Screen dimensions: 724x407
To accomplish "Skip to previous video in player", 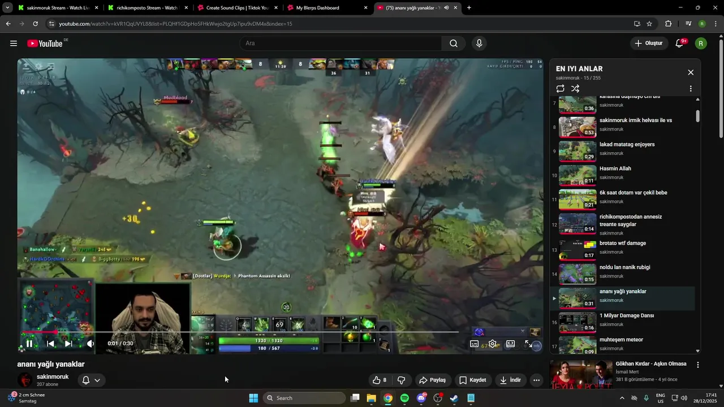I will (50, 343).
